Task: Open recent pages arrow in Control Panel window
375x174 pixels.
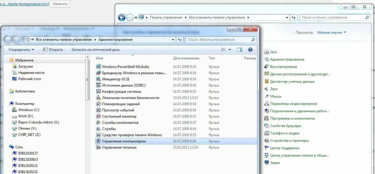Action: point(136,18)
